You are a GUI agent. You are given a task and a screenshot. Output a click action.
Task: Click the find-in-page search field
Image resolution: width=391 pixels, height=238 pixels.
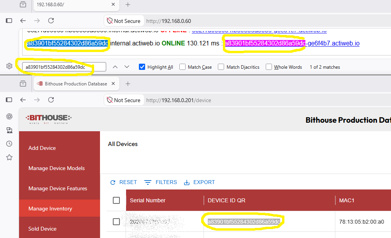(64, 67)
